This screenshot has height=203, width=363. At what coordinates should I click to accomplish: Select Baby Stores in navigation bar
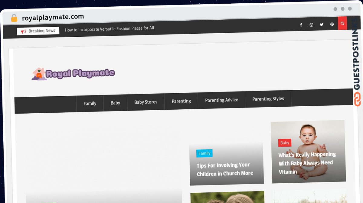pyautogui.click(x=146, y=102)
